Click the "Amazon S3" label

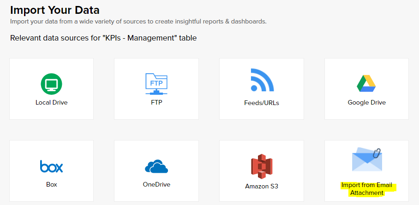click(262, 187)
